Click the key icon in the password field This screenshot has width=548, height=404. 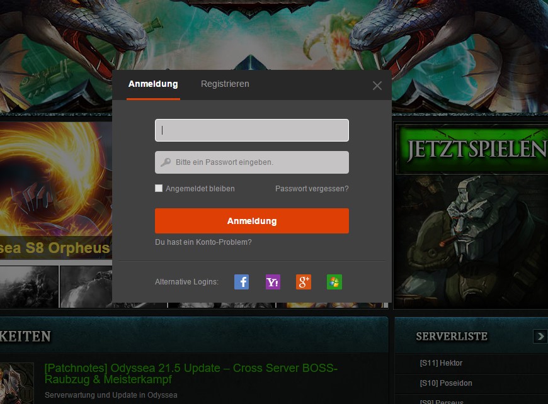coord(166,162)
